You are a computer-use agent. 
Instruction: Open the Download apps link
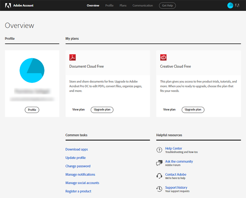pos(77,149)
